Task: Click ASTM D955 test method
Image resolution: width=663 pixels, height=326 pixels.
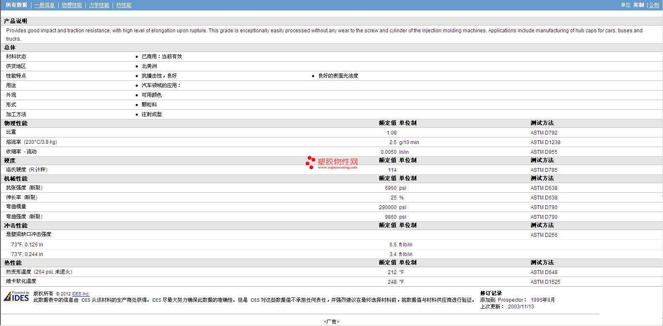Action: pos(544,152)
